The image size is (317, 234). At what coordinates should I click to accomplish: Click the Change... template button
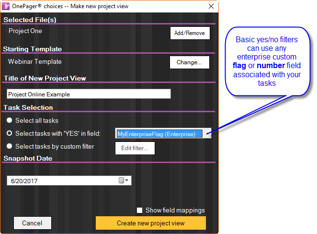[190, 62]
